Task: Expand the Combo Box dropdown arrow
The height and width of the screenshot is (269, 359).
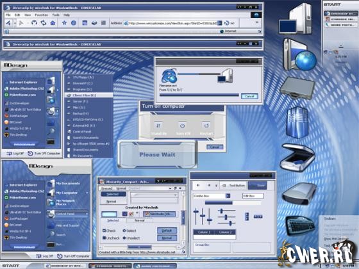Action: (228, 196)
